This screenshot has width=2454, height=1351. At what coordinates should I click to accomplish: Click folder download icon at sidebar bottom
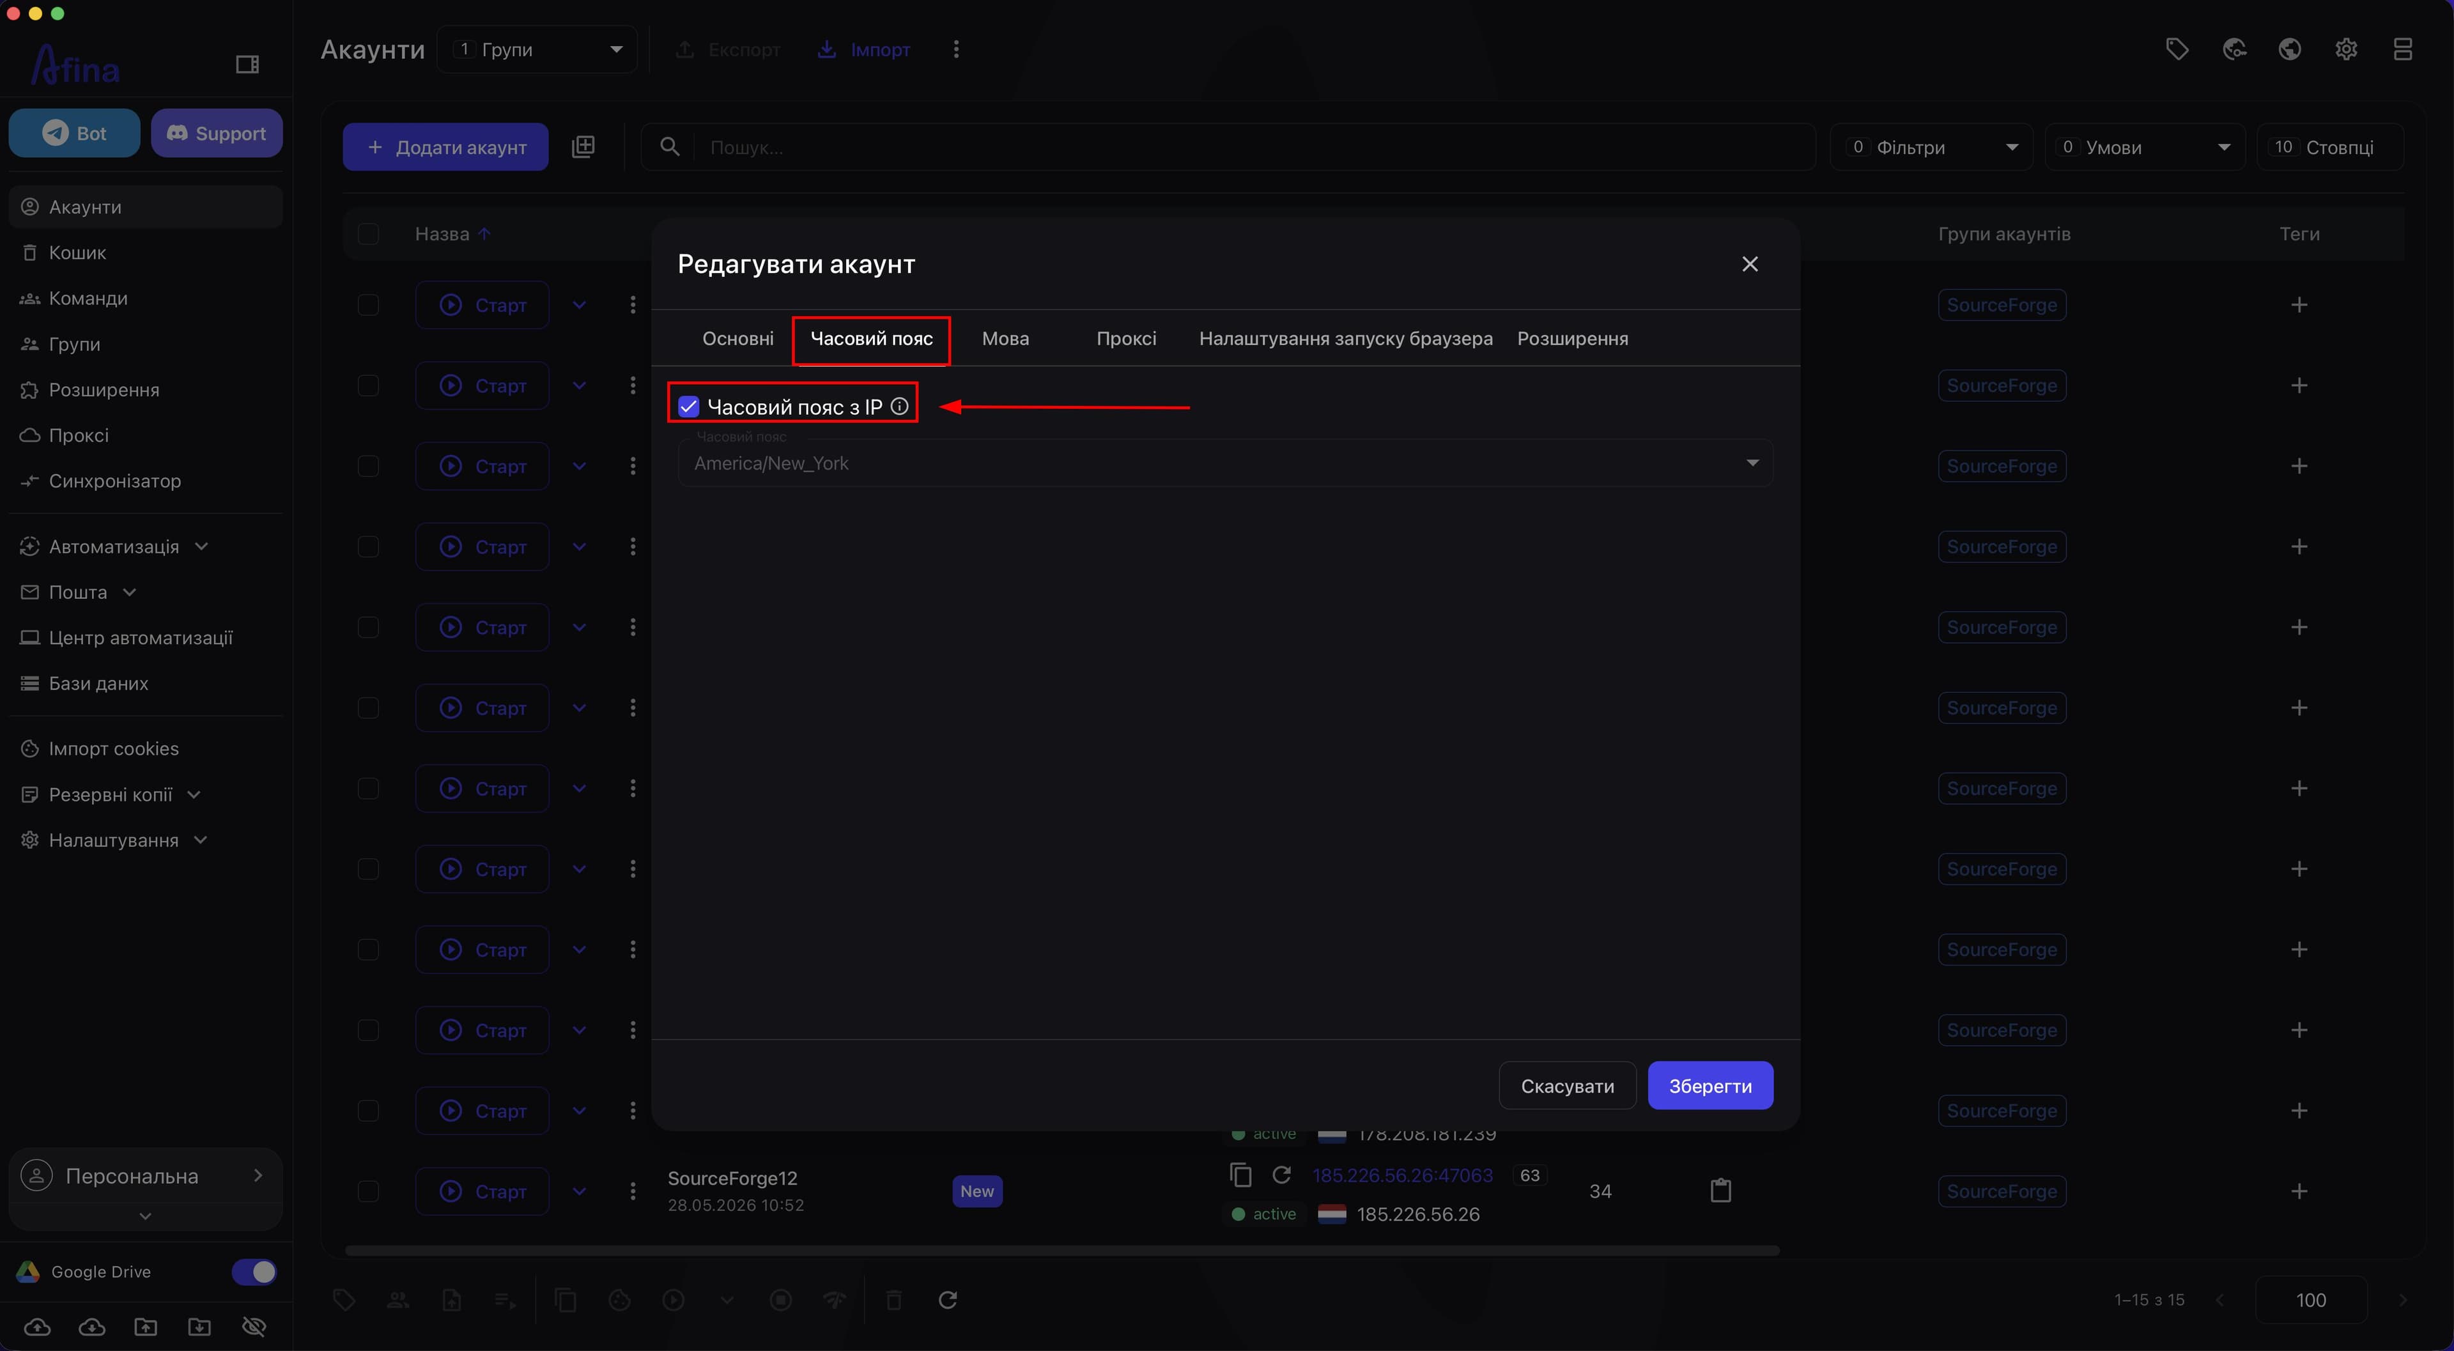click(x=199, y=1327)
